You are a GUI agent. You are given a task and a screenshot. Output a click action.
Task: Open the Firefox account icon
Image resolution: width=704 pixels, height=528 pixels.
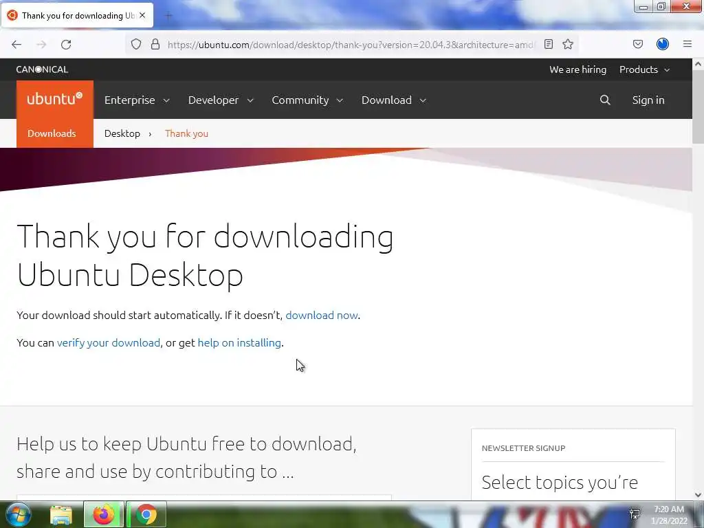pos(663,44)
